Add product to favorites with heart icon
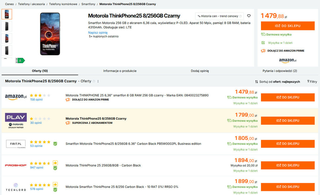The height and width of the screenshot is (195, 320). coord(249,16)
